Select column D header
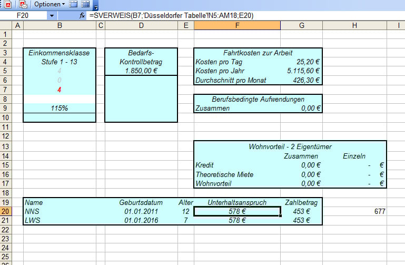The width and height of the screenshot is (405, 265). [x=141, y=25]
